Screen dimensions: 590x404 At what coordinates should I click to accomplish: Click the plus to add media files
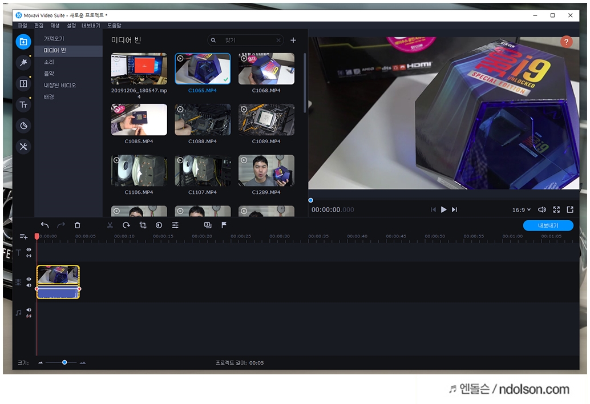(293, 41)
